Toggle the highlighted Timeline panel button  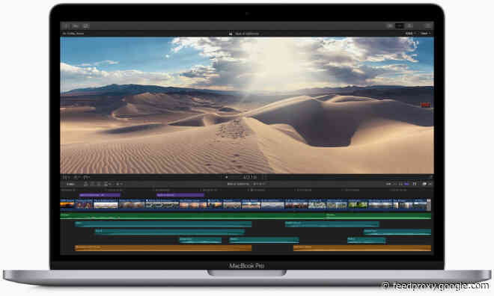[400, 26]
